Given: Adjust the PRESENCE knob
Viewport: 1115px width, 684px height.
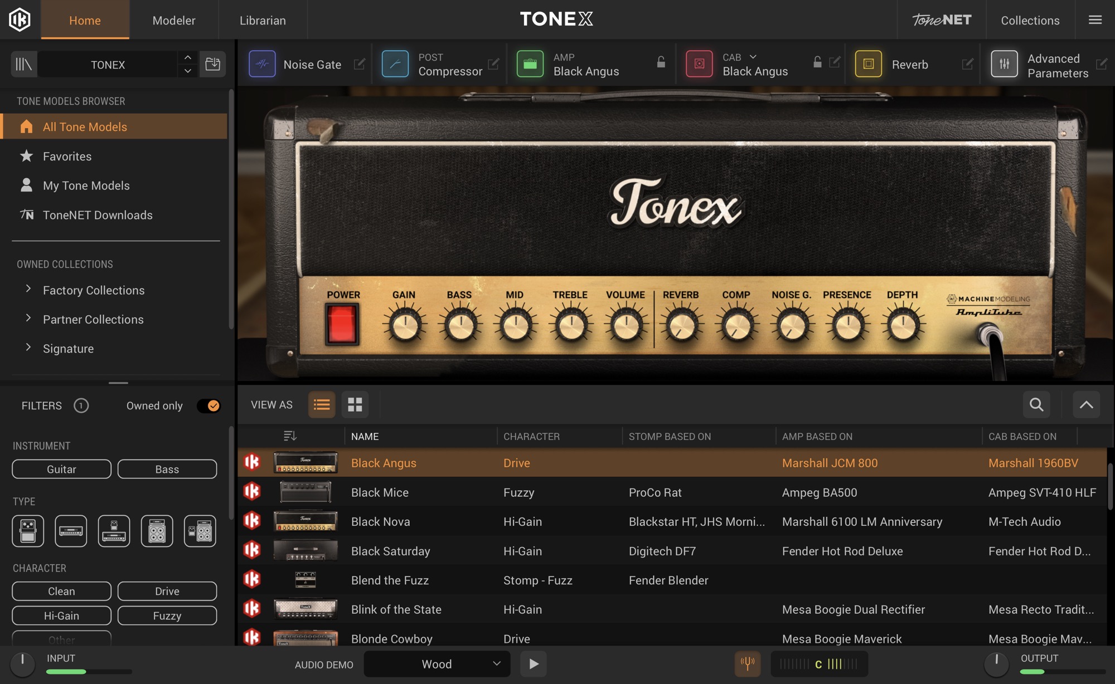Looking at the screenshot, I should (x=847, y=326).
